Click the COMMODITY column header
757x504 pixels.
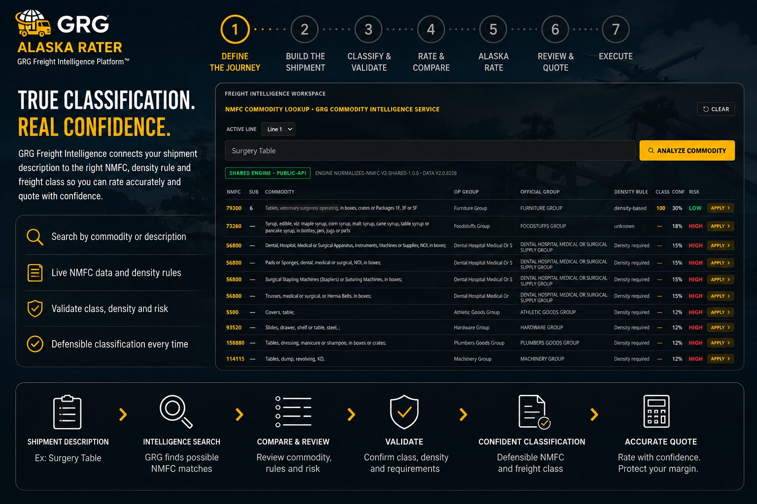coord(279,192)
